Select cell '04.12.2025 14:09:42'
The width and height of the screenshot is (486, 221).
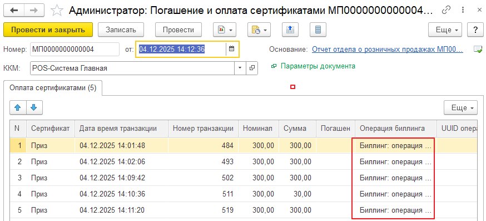tap(121, 178)
